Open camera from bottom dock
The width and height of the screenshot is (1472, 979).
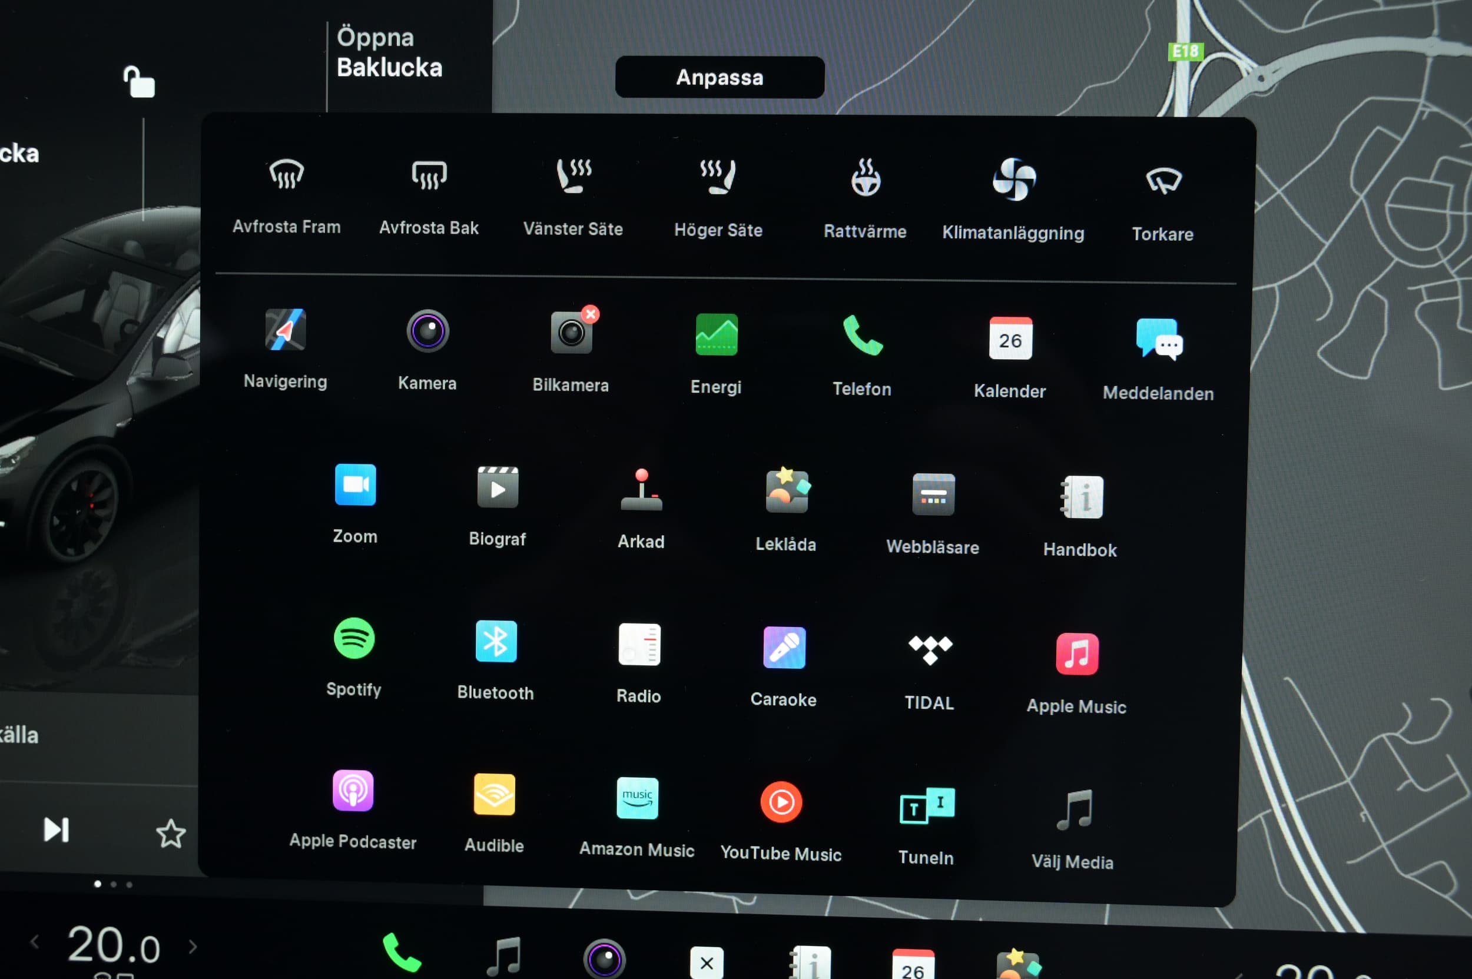point(605,959)
